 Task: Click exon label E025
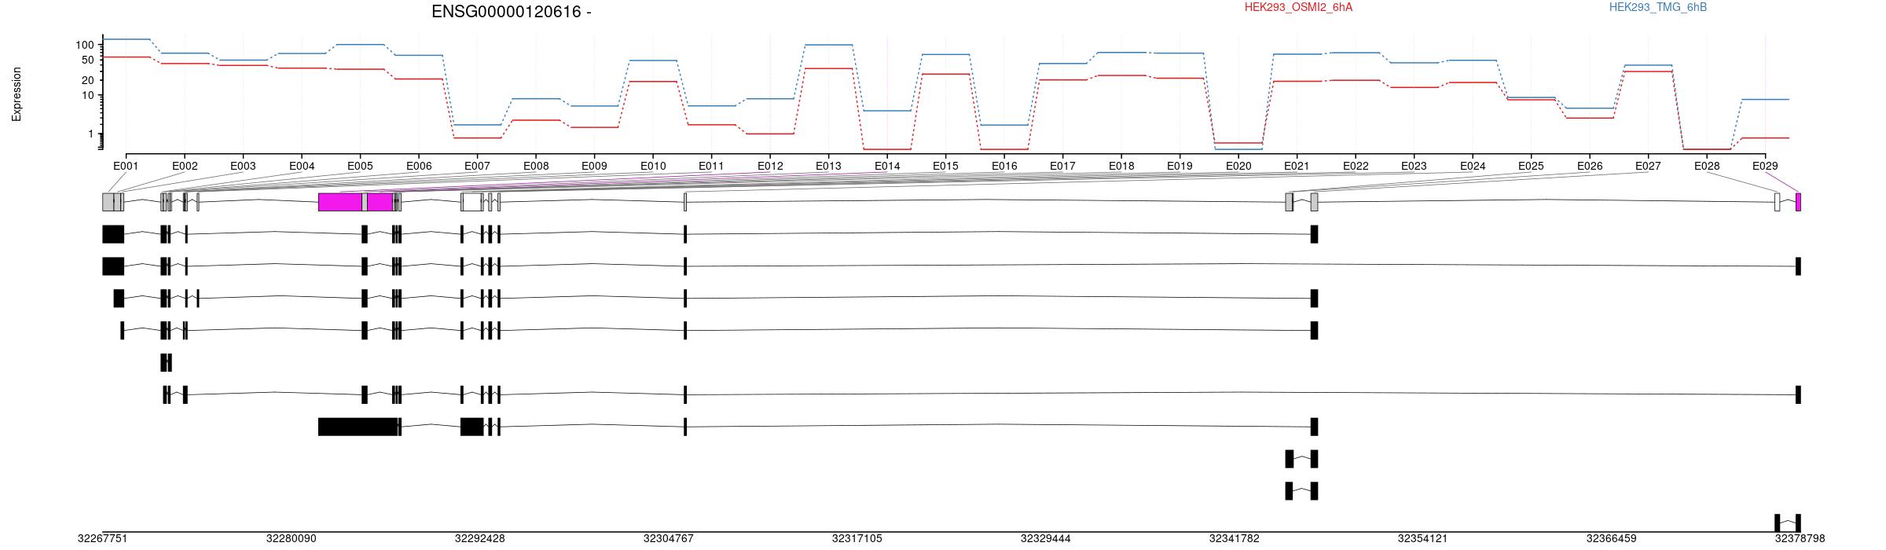[x=1531, y=166]
